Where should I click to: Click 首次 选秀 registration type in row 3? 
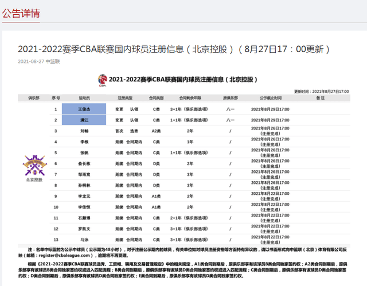click(127, 131)
